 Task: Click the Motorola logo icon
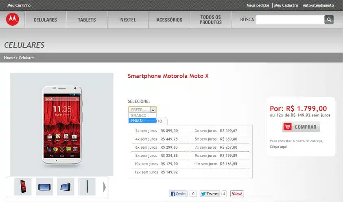[x=13, y=20]
